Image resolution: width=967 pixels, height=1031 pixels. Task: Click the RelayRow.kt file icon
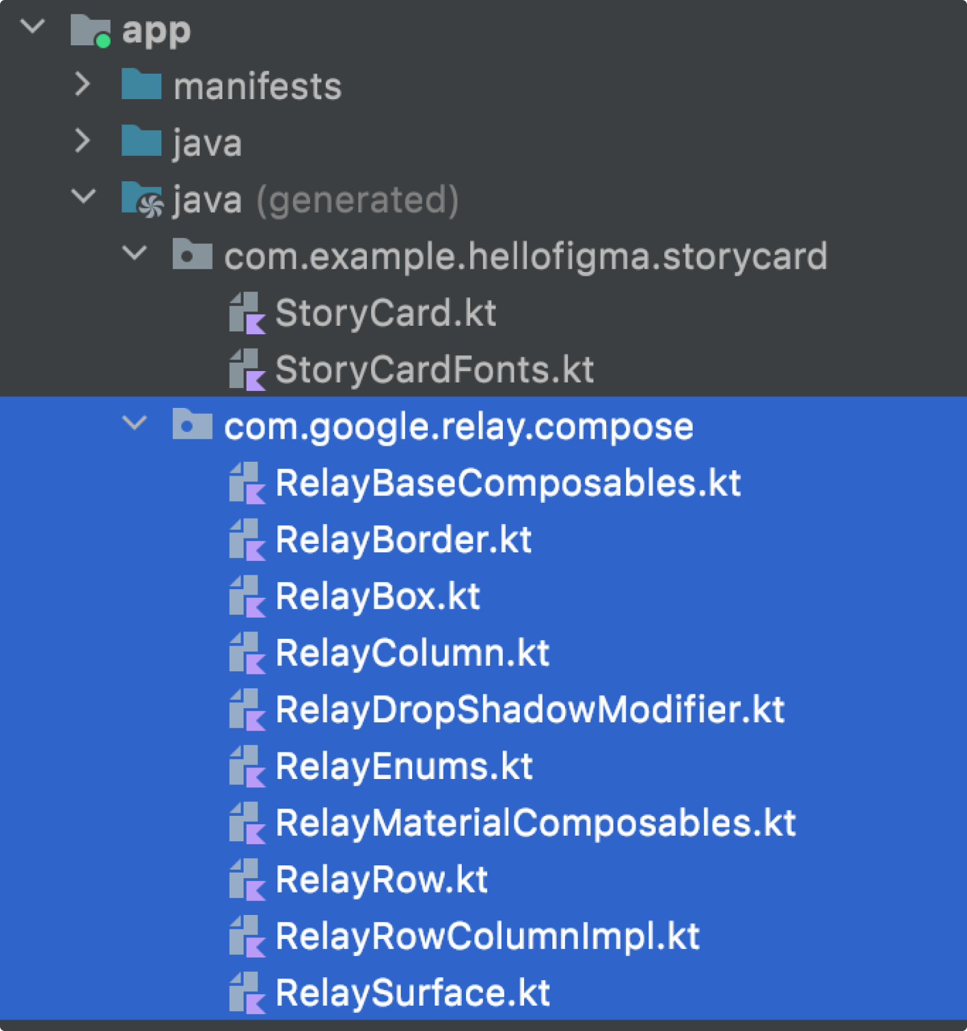[247, 879]
